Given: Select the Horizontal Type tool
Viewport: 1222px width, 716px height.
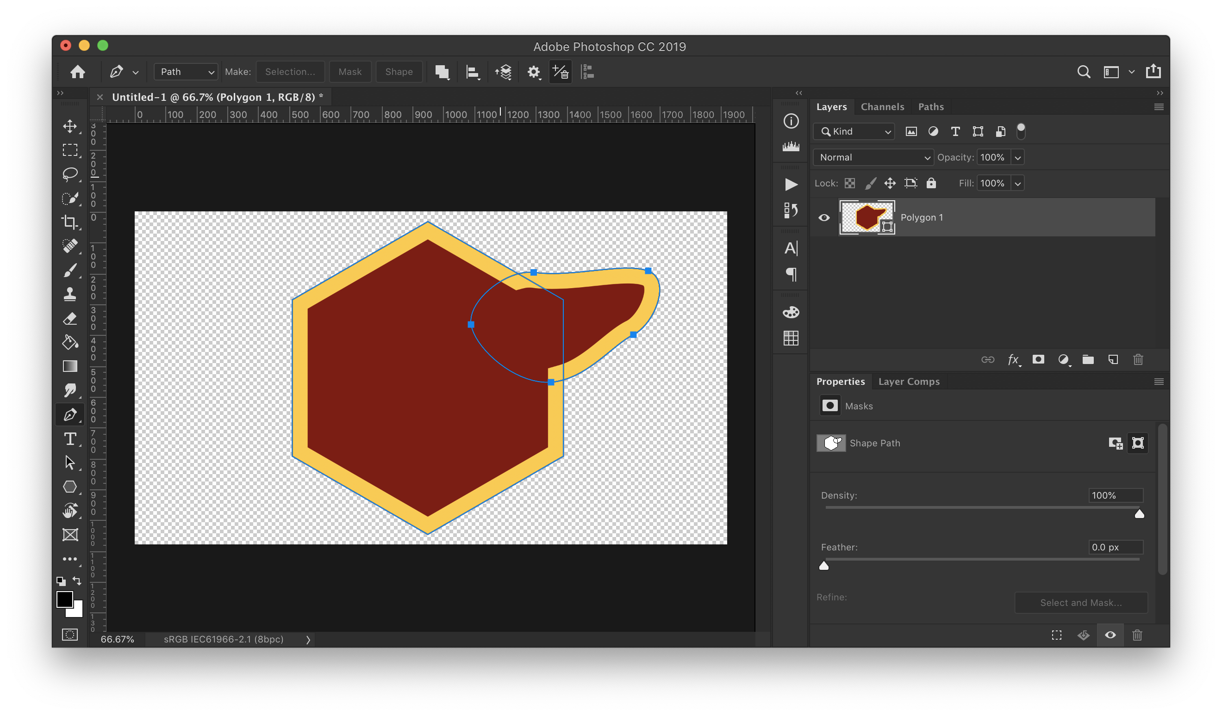Looking at the screenshot, I should click(70, 439).
